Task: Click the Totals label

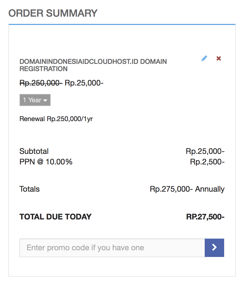Action: (29, 189)
